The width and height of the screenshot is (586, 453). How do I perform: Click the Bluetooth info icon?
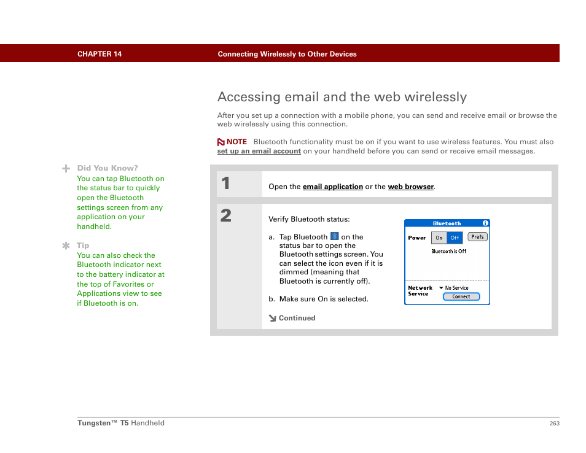coord(485,223)
